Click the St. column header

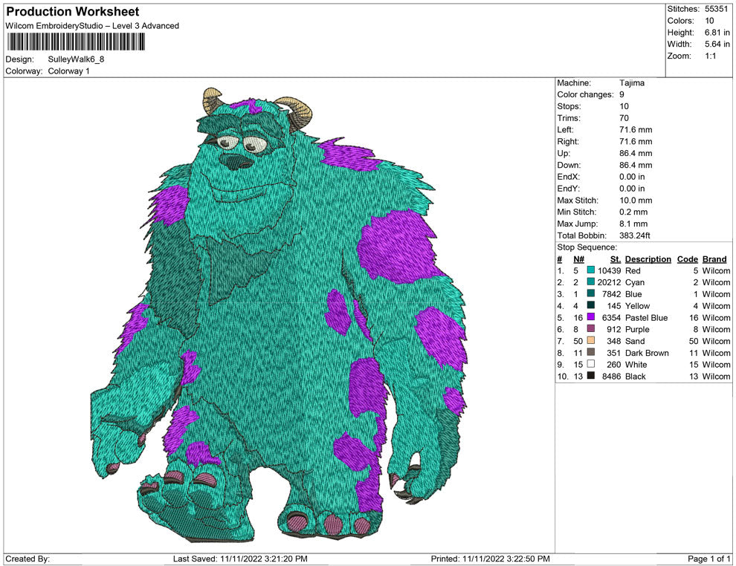click(616, 259)
